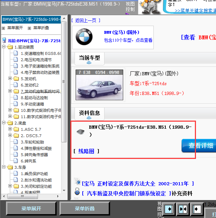This screenshot has height=218, width=216.
Task: Collapse the 1.驱动装置 folder node
Action: [4, 46]
